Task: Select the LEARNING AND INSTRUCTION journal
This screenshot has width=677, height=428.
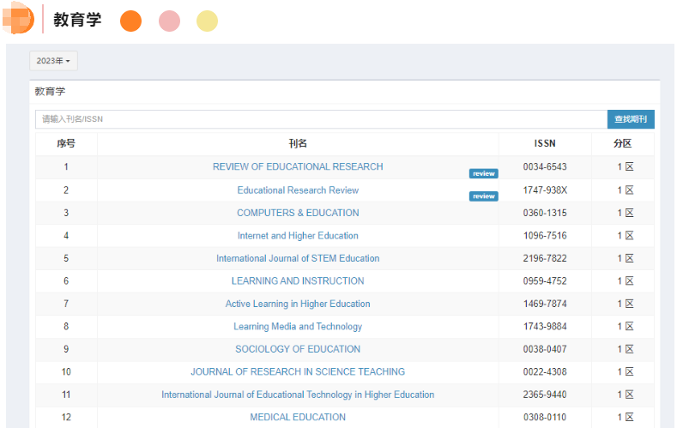Action: click(298, 280)
